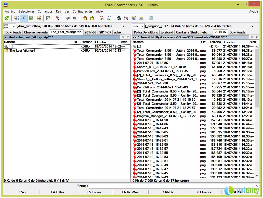Switch to the Camtasia Studio tab
The height and width of the screenshot is (198, 263).
[x=187, y=32]
